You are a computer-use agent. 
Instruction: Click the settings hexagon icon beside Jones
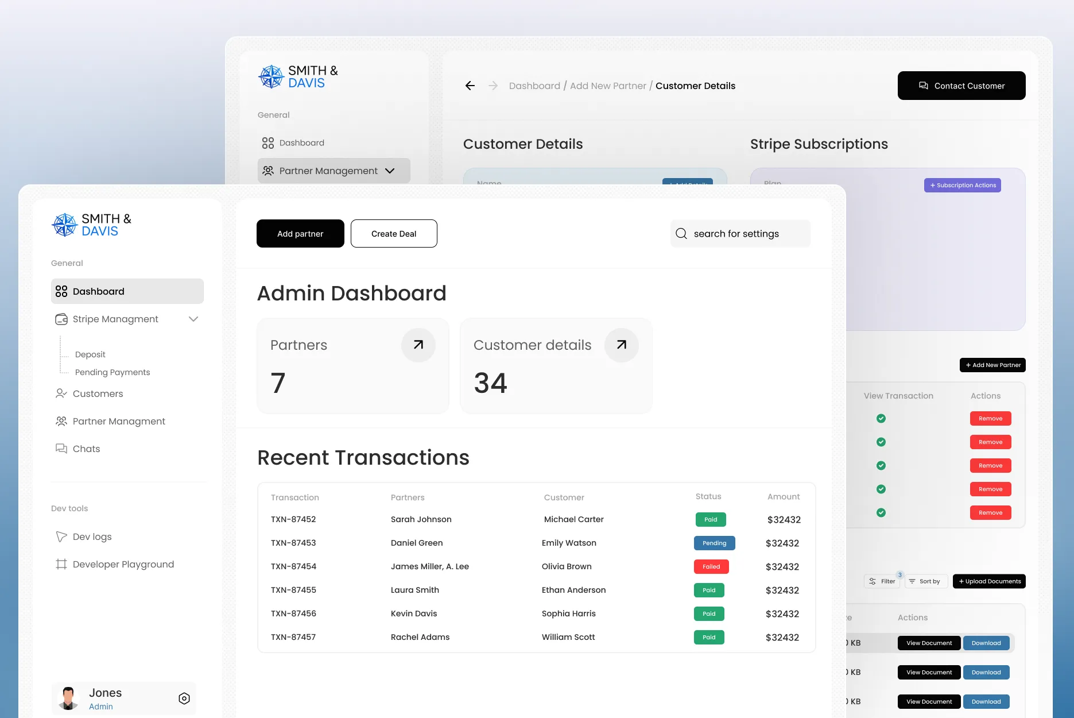click(184, 698)
